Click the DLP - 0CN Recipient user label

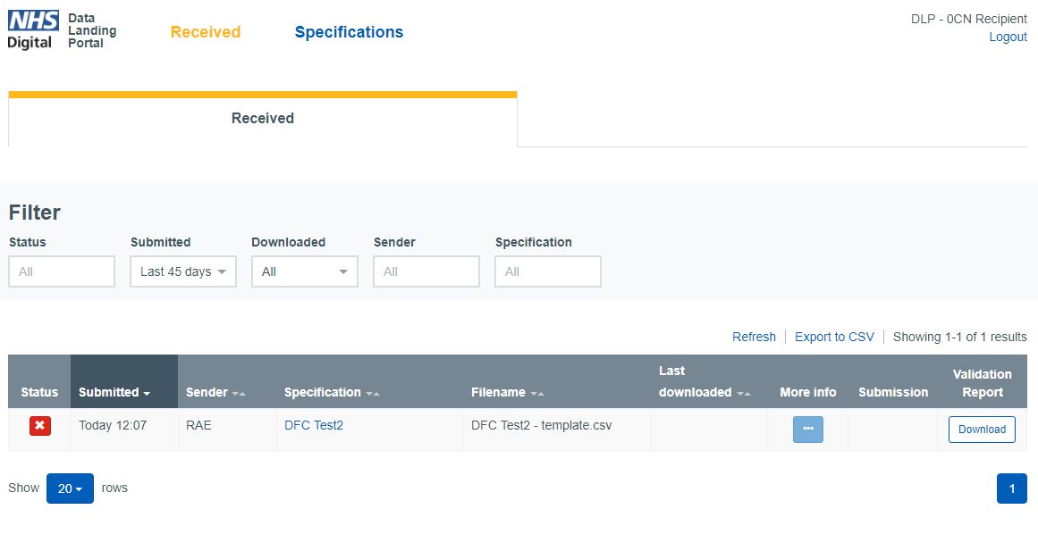pyautogui.click(x=969, y=19)
